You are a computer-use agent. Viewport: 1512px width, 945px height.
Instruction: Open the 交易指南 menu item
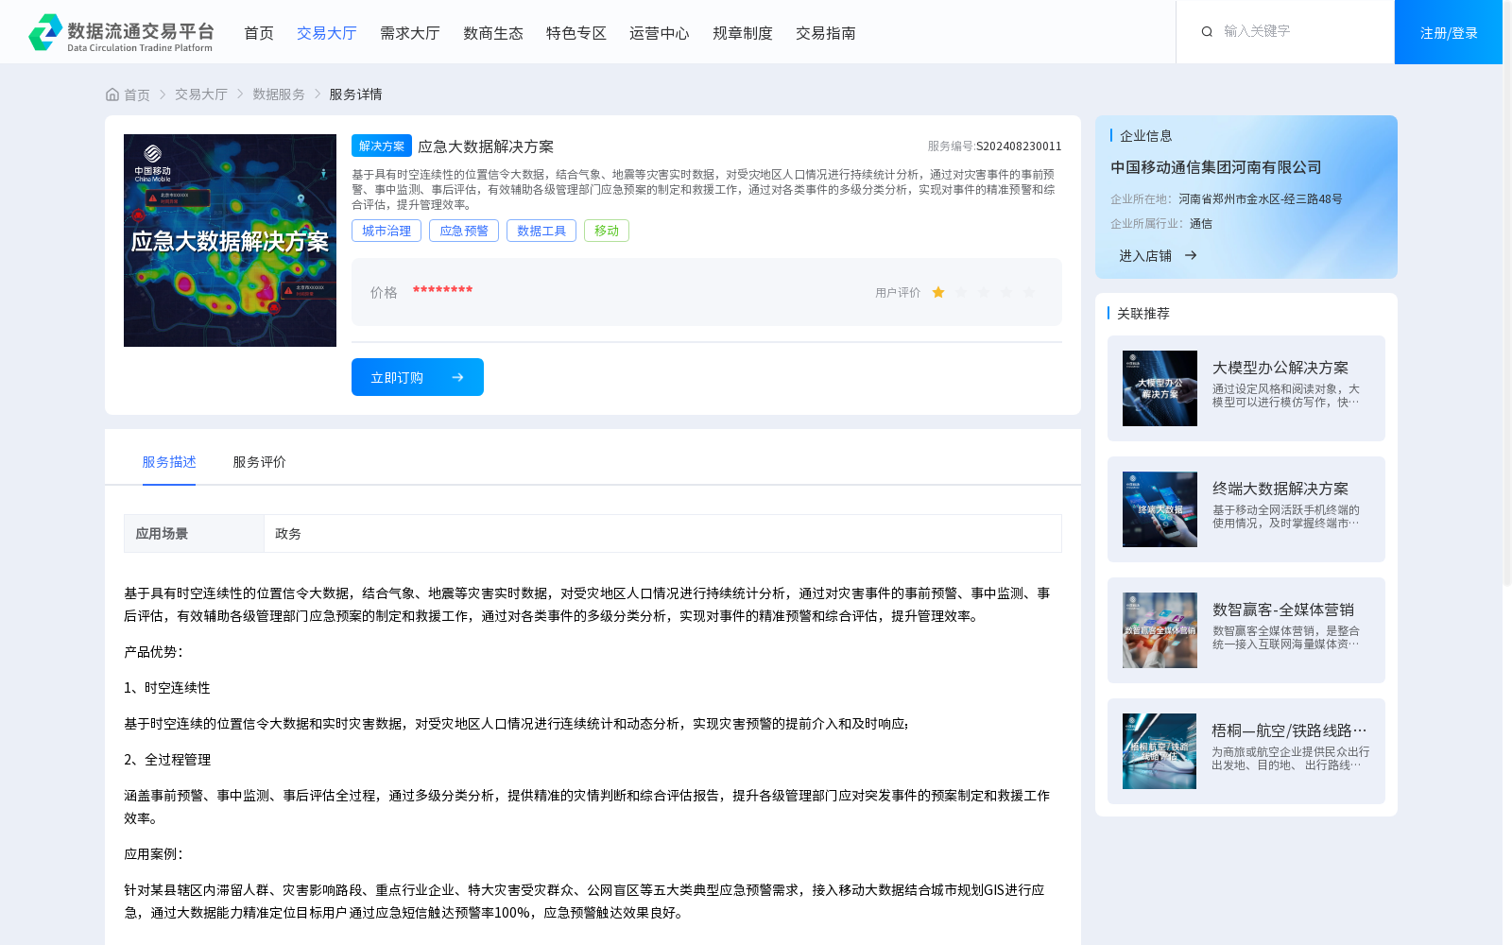(x=826, y=33)
